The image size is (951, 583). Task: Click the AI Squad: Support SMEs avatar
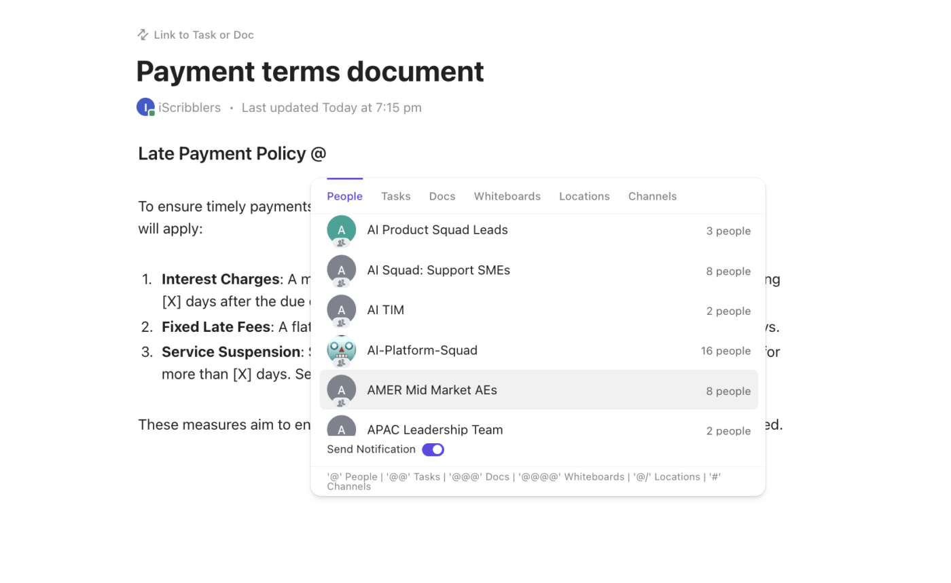(341, 270)
